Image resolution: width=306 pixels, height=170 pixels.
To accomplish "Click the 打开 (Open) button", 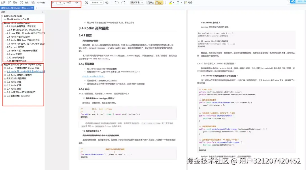I will pos(3,3).
